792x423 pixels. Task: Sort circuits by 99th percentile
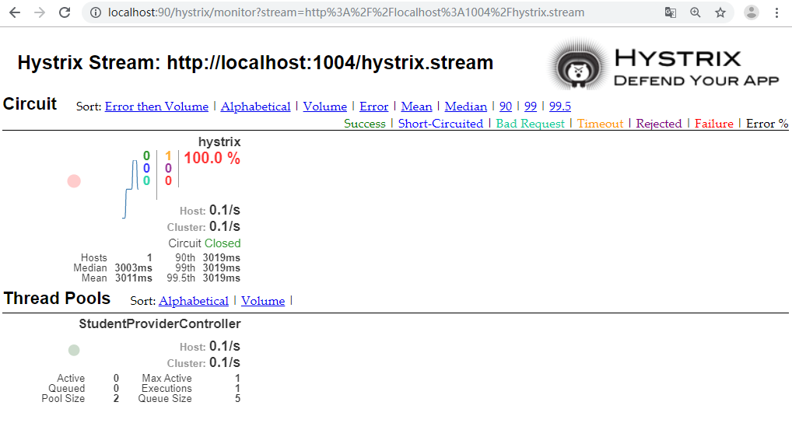tap(531, 107)
